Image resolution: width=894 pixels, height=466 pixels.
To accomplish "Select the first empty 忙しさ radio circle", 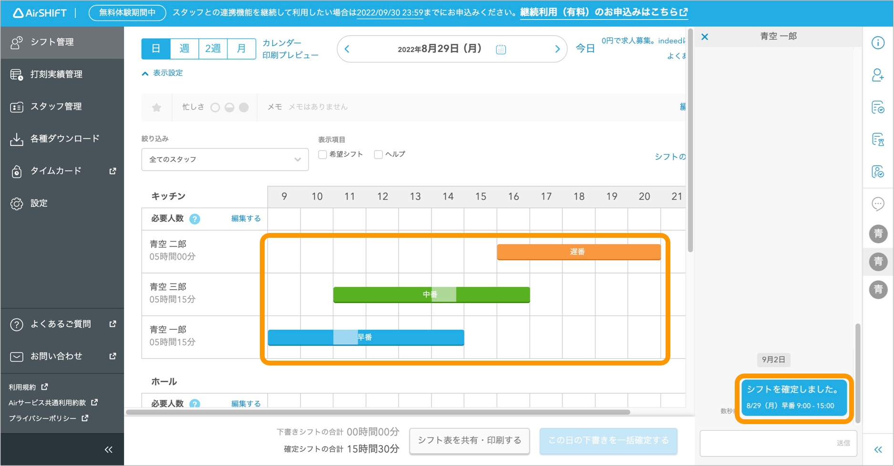I will [216, 108].
